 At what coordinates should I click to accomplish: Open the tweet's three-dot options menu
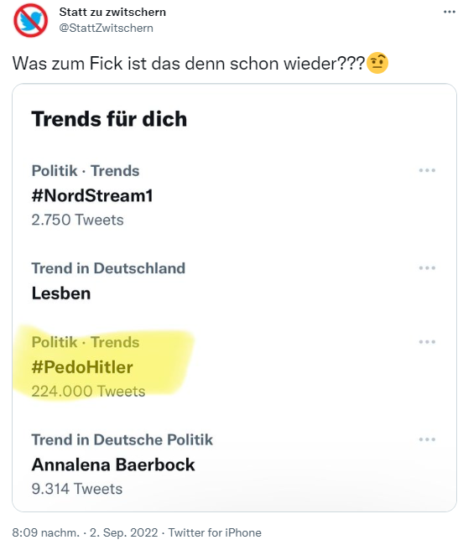point(449,13)
